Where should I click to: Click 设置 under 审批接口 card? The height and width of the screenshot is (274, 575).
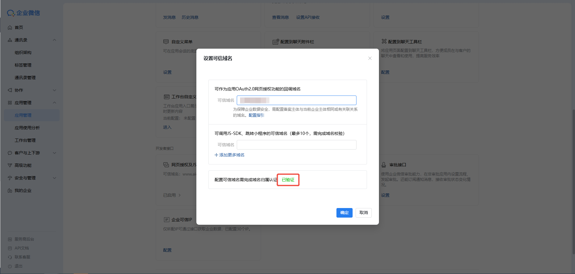pos(385,195)
